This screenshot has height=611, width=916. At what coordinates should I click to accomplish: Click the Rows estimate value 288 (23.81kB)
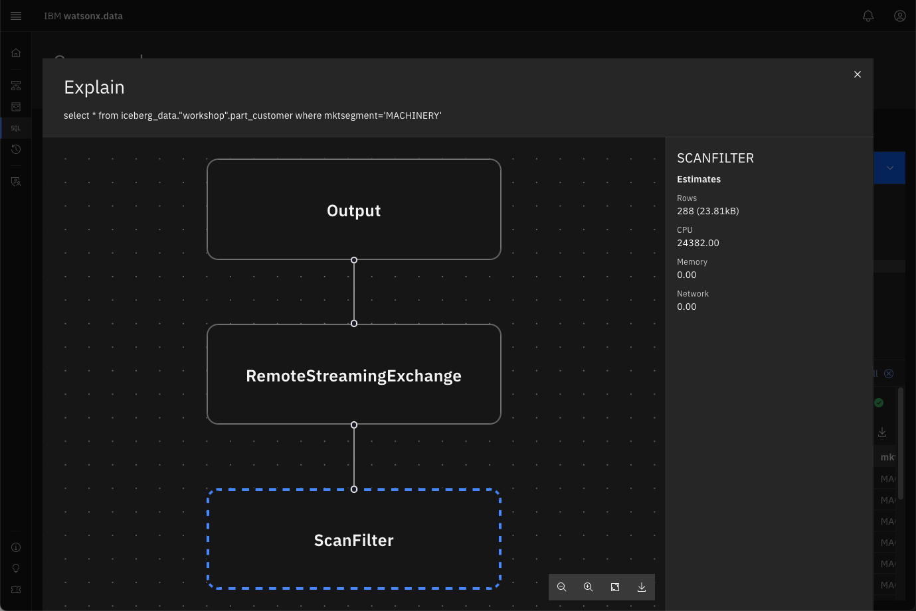tap(707, 211)
